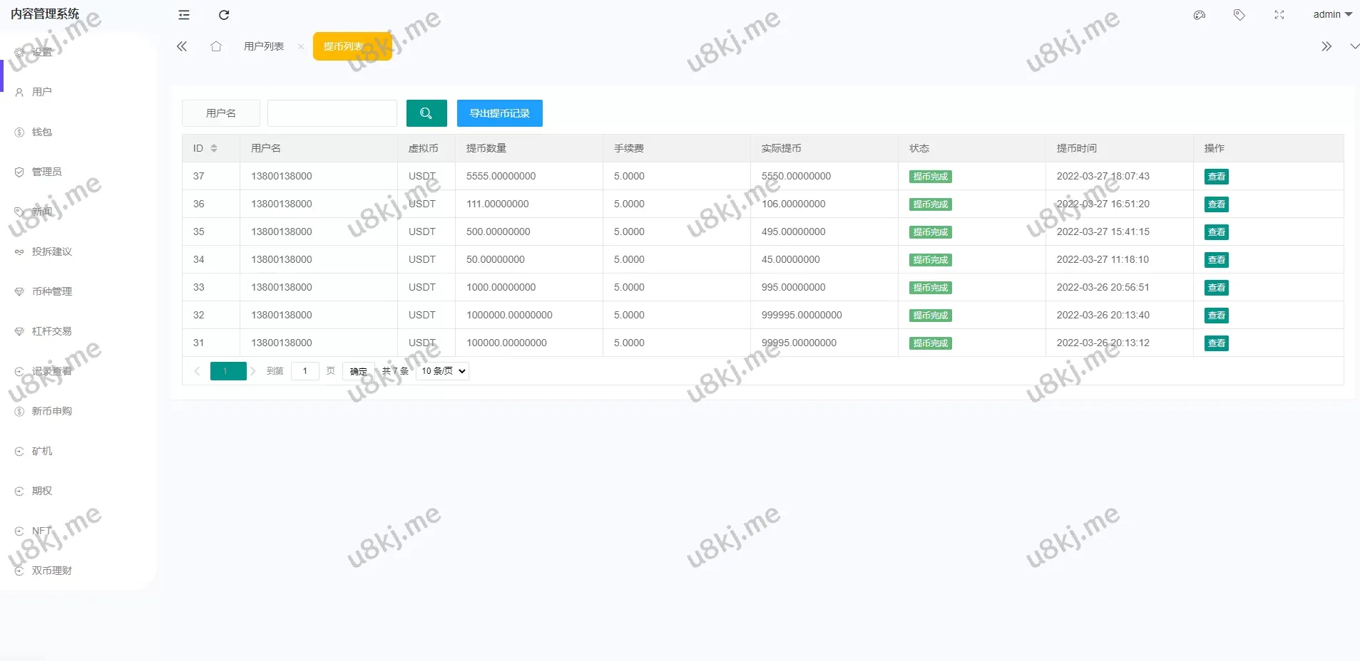
Task: Open 币种管理 in the sidebar
Action: pyautogui.click(x=51, y=291)
